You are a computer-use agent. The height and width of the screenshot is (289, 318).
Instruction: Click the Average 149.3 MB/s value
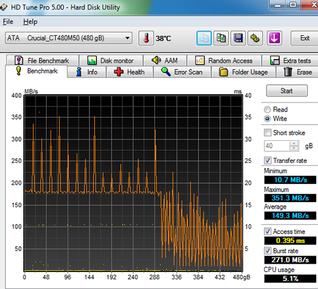[290, 216]
